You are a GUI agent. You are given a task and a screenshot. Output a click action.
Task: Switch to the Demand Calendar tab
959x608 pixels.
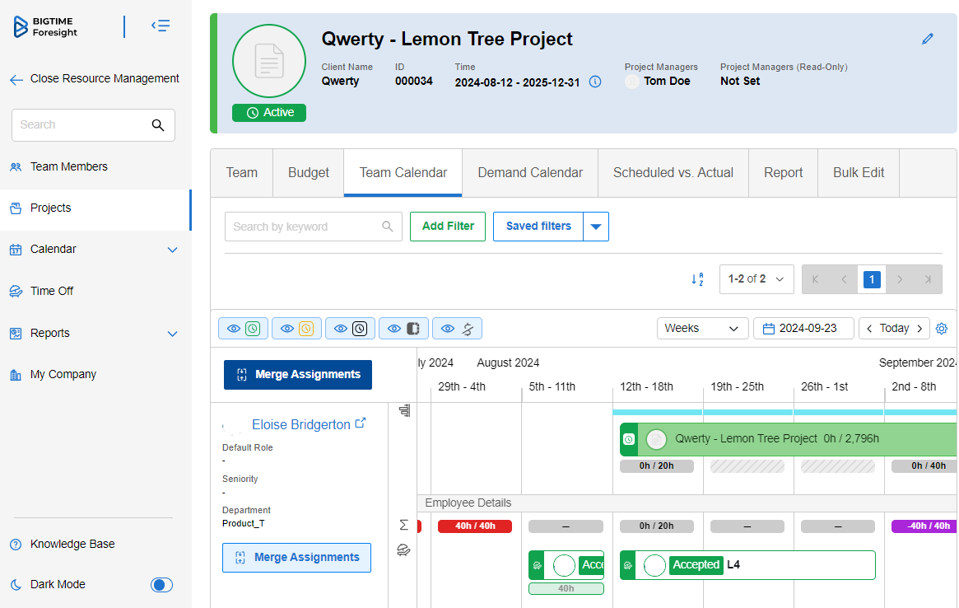[x=530, y=173]
